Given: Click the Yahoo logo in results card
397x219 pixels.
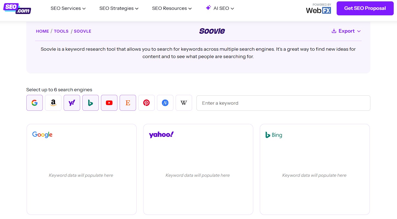Looking at the screenshot, I should pyautogui.click(x=161, y=135).
